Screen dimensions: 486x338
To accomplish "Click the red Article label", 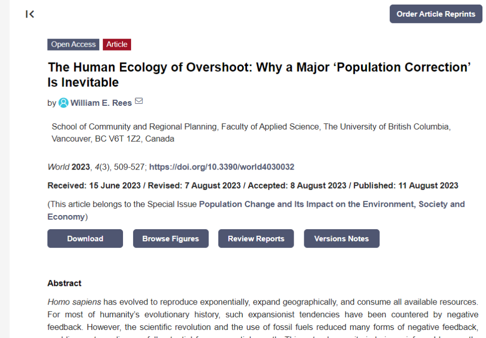I will click(116, 45).
